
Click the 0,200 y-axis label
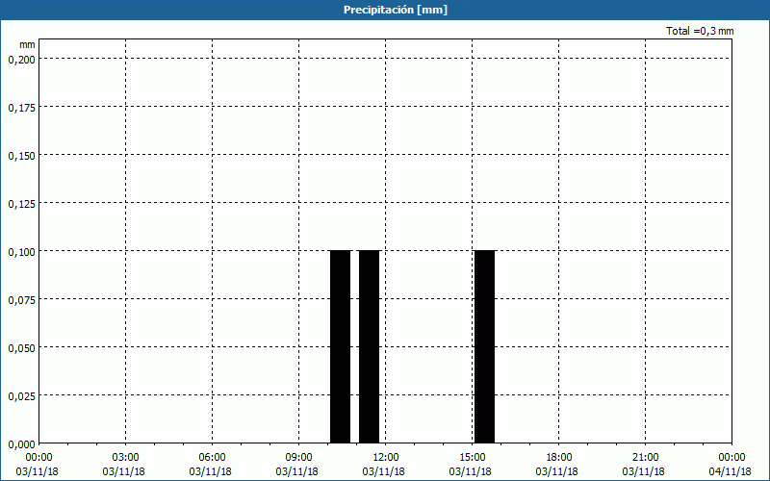point(22,60)
